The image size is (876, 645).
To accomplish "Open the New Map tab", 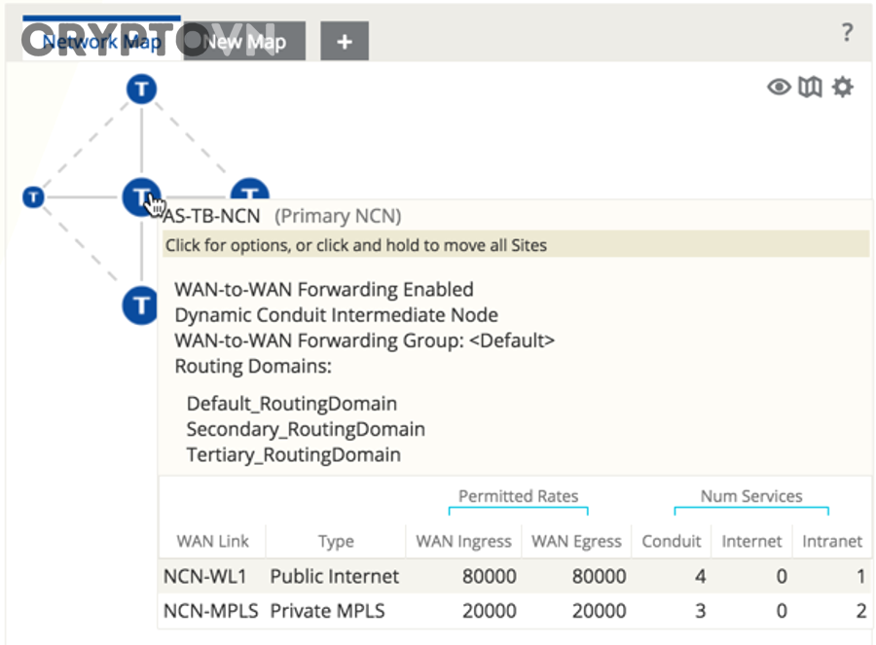I will [244, 41].
